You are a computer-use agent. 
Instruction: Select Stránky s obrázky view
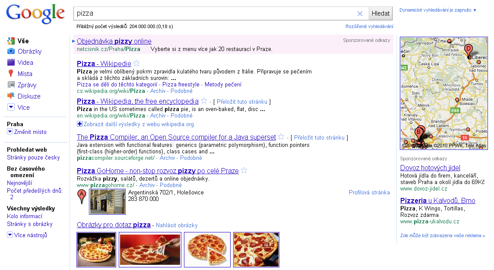pos(30,224)
